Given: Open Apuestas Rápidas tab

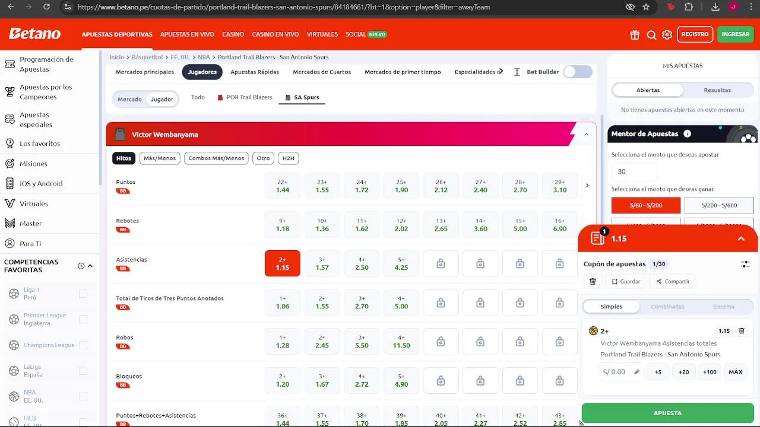Looking at the screenshot, I should click(x=255, y=72).
